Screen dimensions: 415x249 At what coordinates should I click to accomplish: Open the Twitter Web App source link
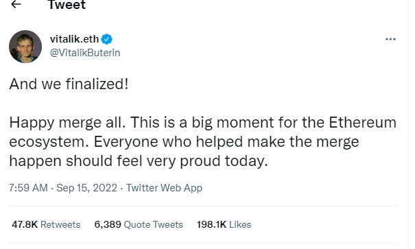click(x=164, y=188)
